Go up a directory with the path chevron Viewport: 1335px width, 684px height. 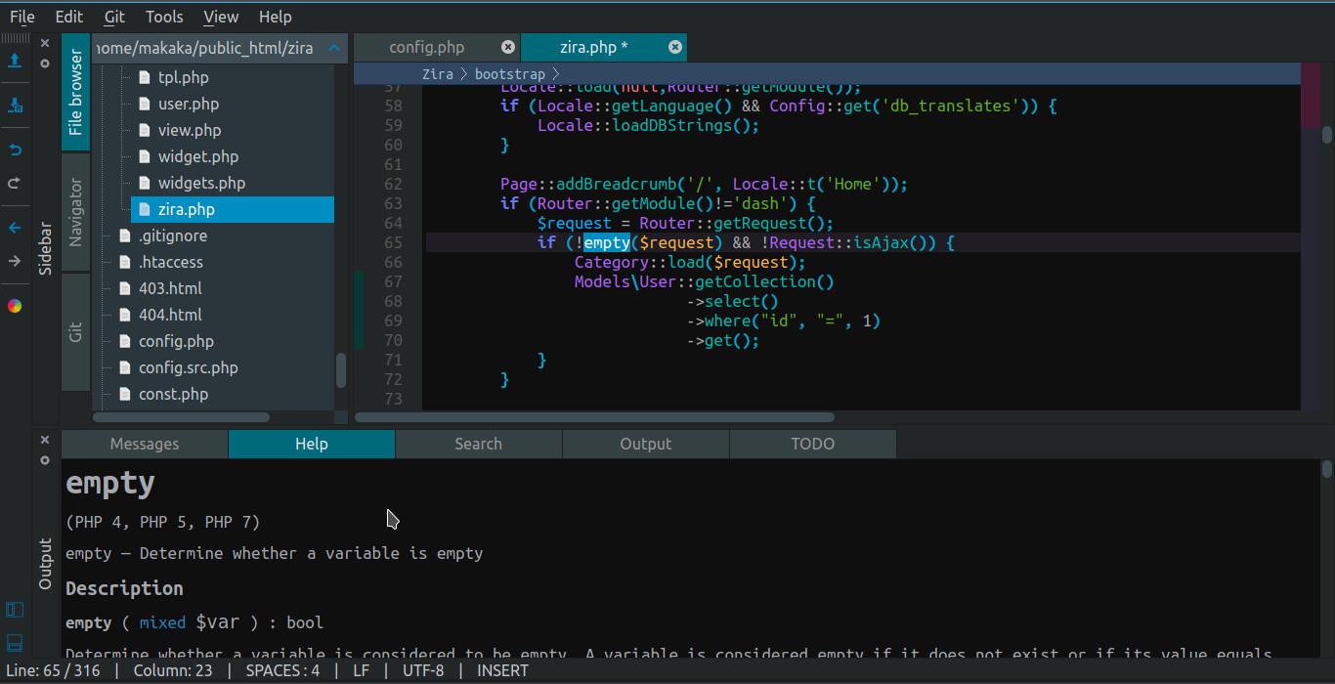point(334,47)
